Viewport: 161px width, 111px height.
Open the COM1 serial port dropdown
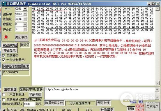[x=25, y=9]
